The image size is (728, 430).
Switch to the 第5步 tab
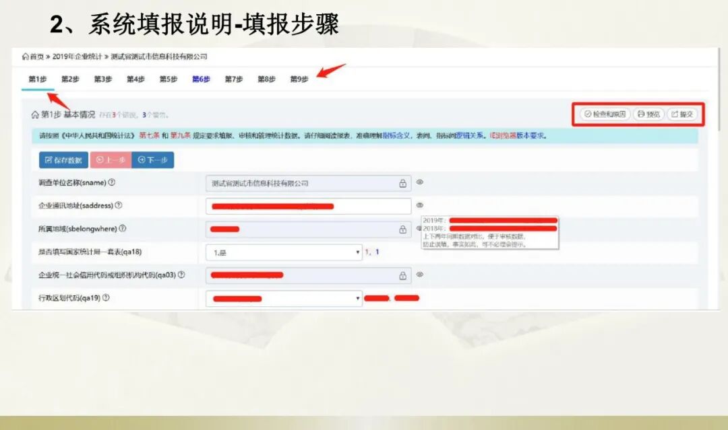(x=169, y=79)
